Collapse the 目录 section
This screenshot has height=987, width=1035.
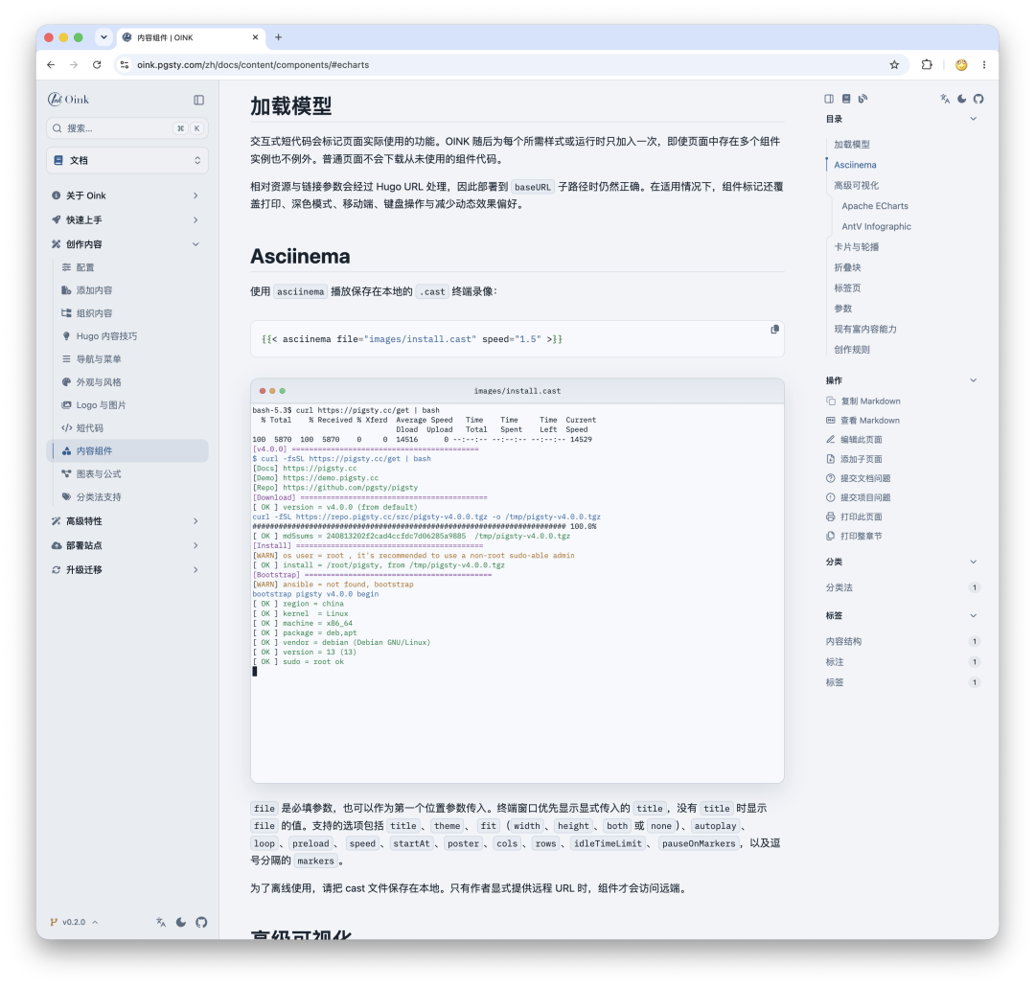(973, 119)
